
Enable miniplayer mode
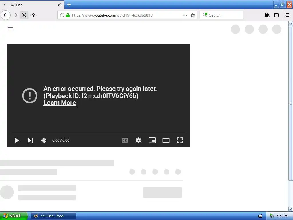click(x=152, y=140)
